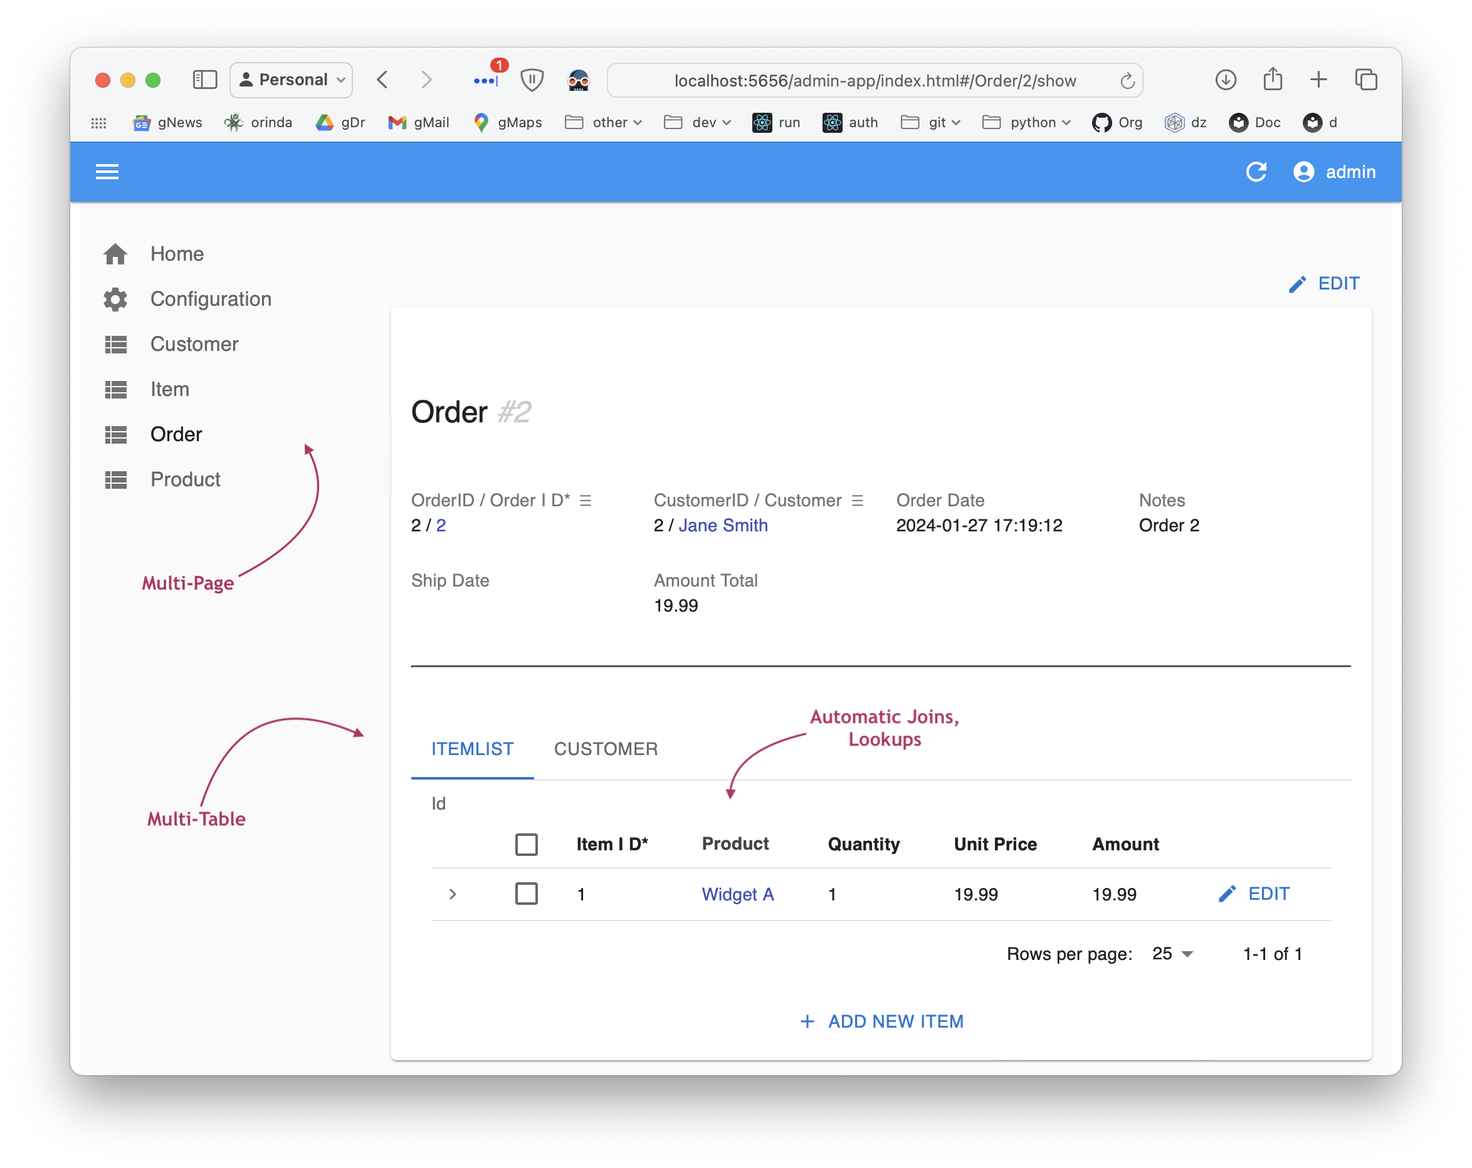The image size is (1472, 1168).
Task: Toggle the browser sidebar panel icon
Action: tap(204, 80)
